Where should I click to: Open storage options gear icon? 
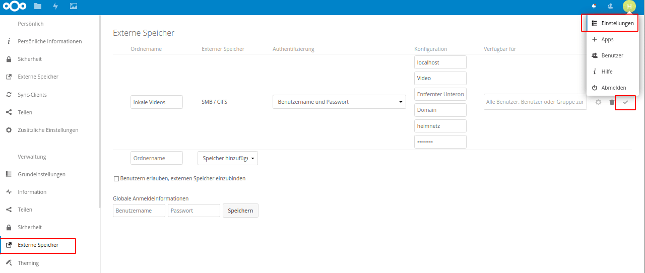click(599, 102)
